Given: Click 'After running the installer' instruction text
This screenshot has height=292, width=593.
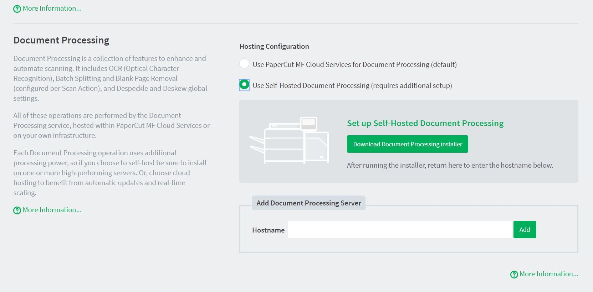Looking at the screenshot, I should point(450,165).
